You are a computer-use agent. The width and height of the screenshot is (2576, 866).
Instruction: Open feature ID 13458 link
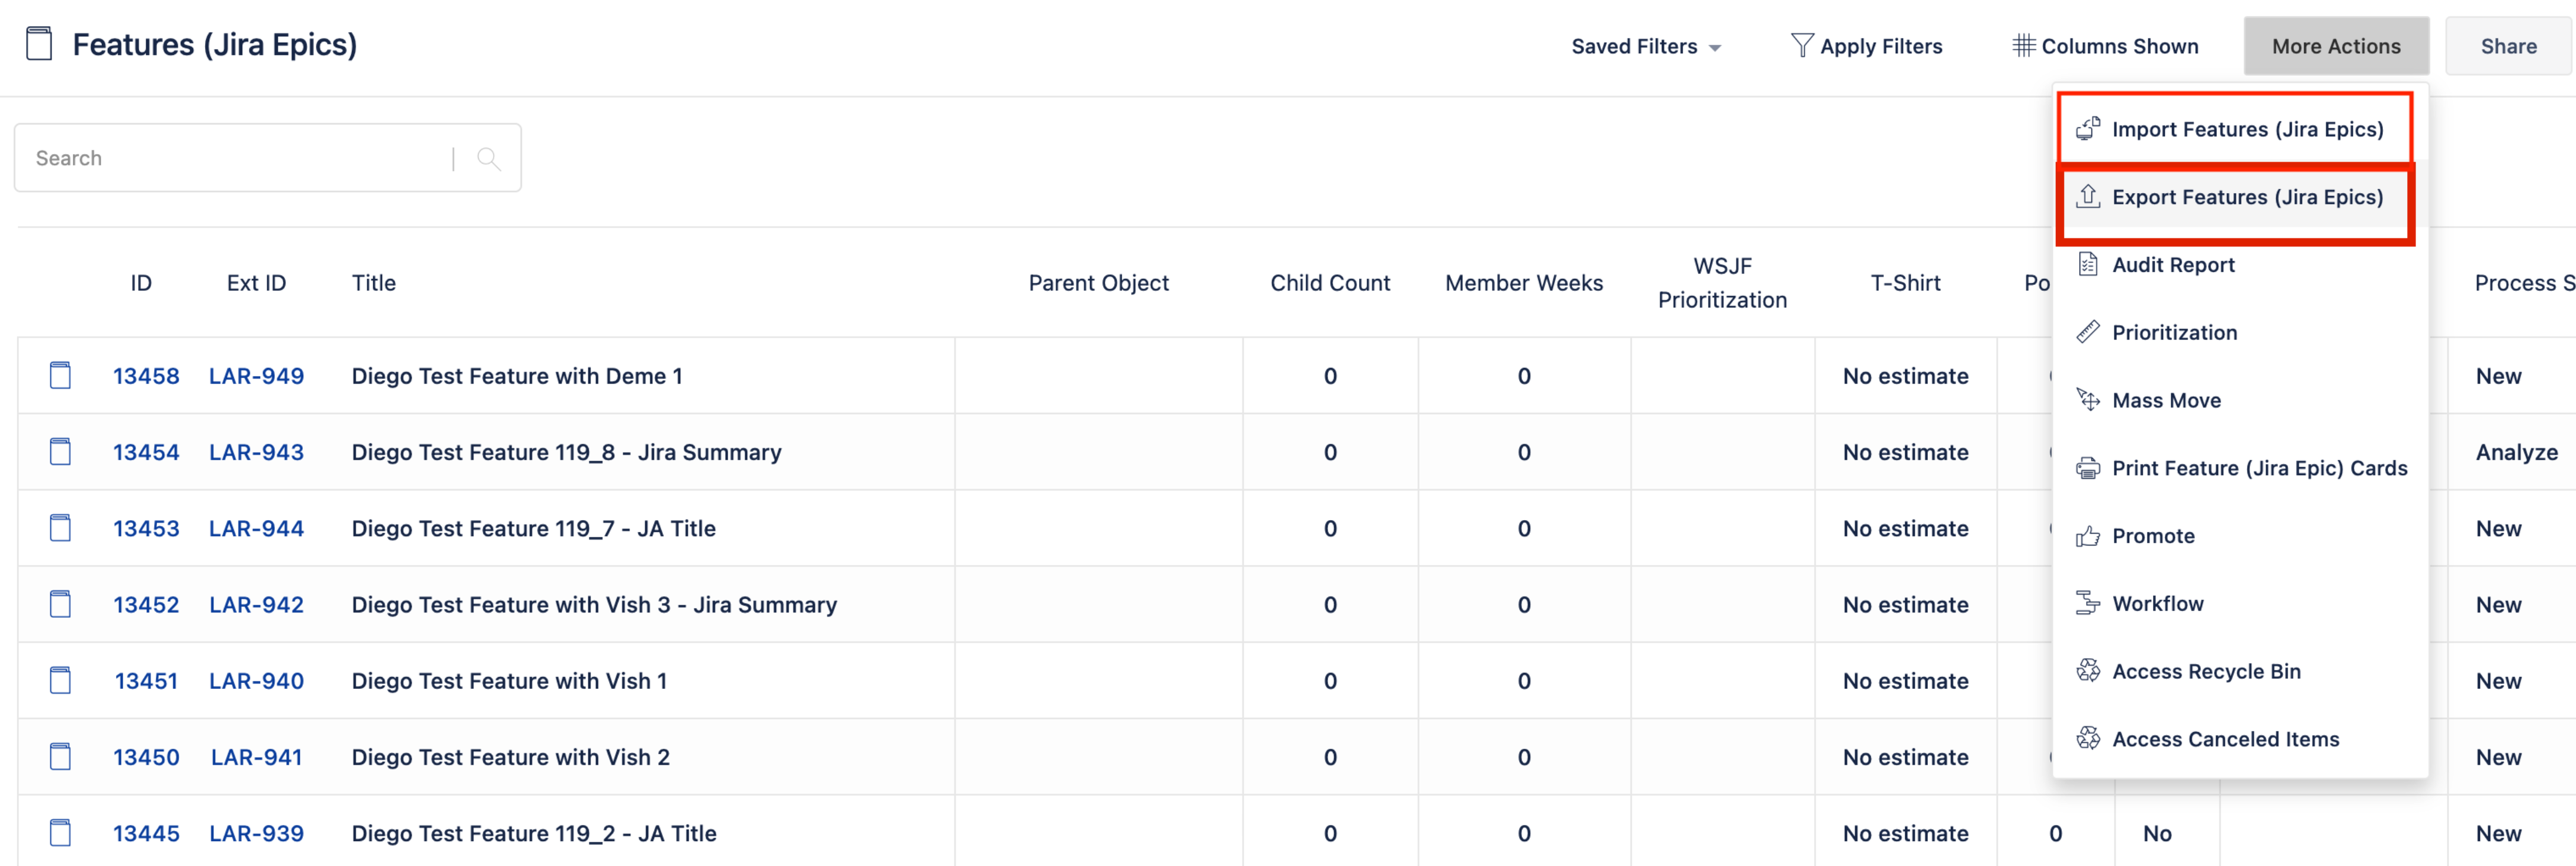click(146, 376)
